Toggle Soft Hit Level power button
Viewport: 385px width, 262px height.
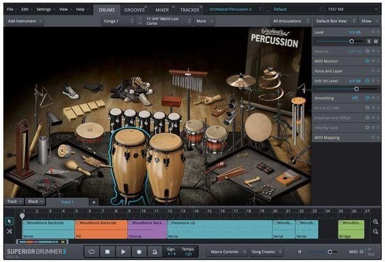367,81
